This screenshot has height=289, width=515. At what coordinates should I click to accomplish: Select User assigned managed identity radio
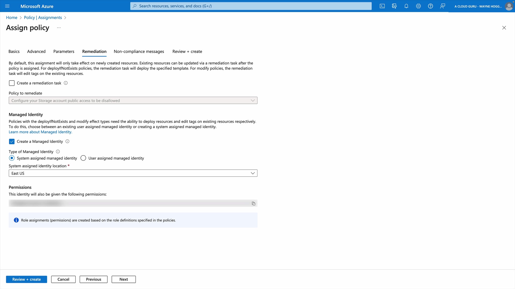(83, 158)
